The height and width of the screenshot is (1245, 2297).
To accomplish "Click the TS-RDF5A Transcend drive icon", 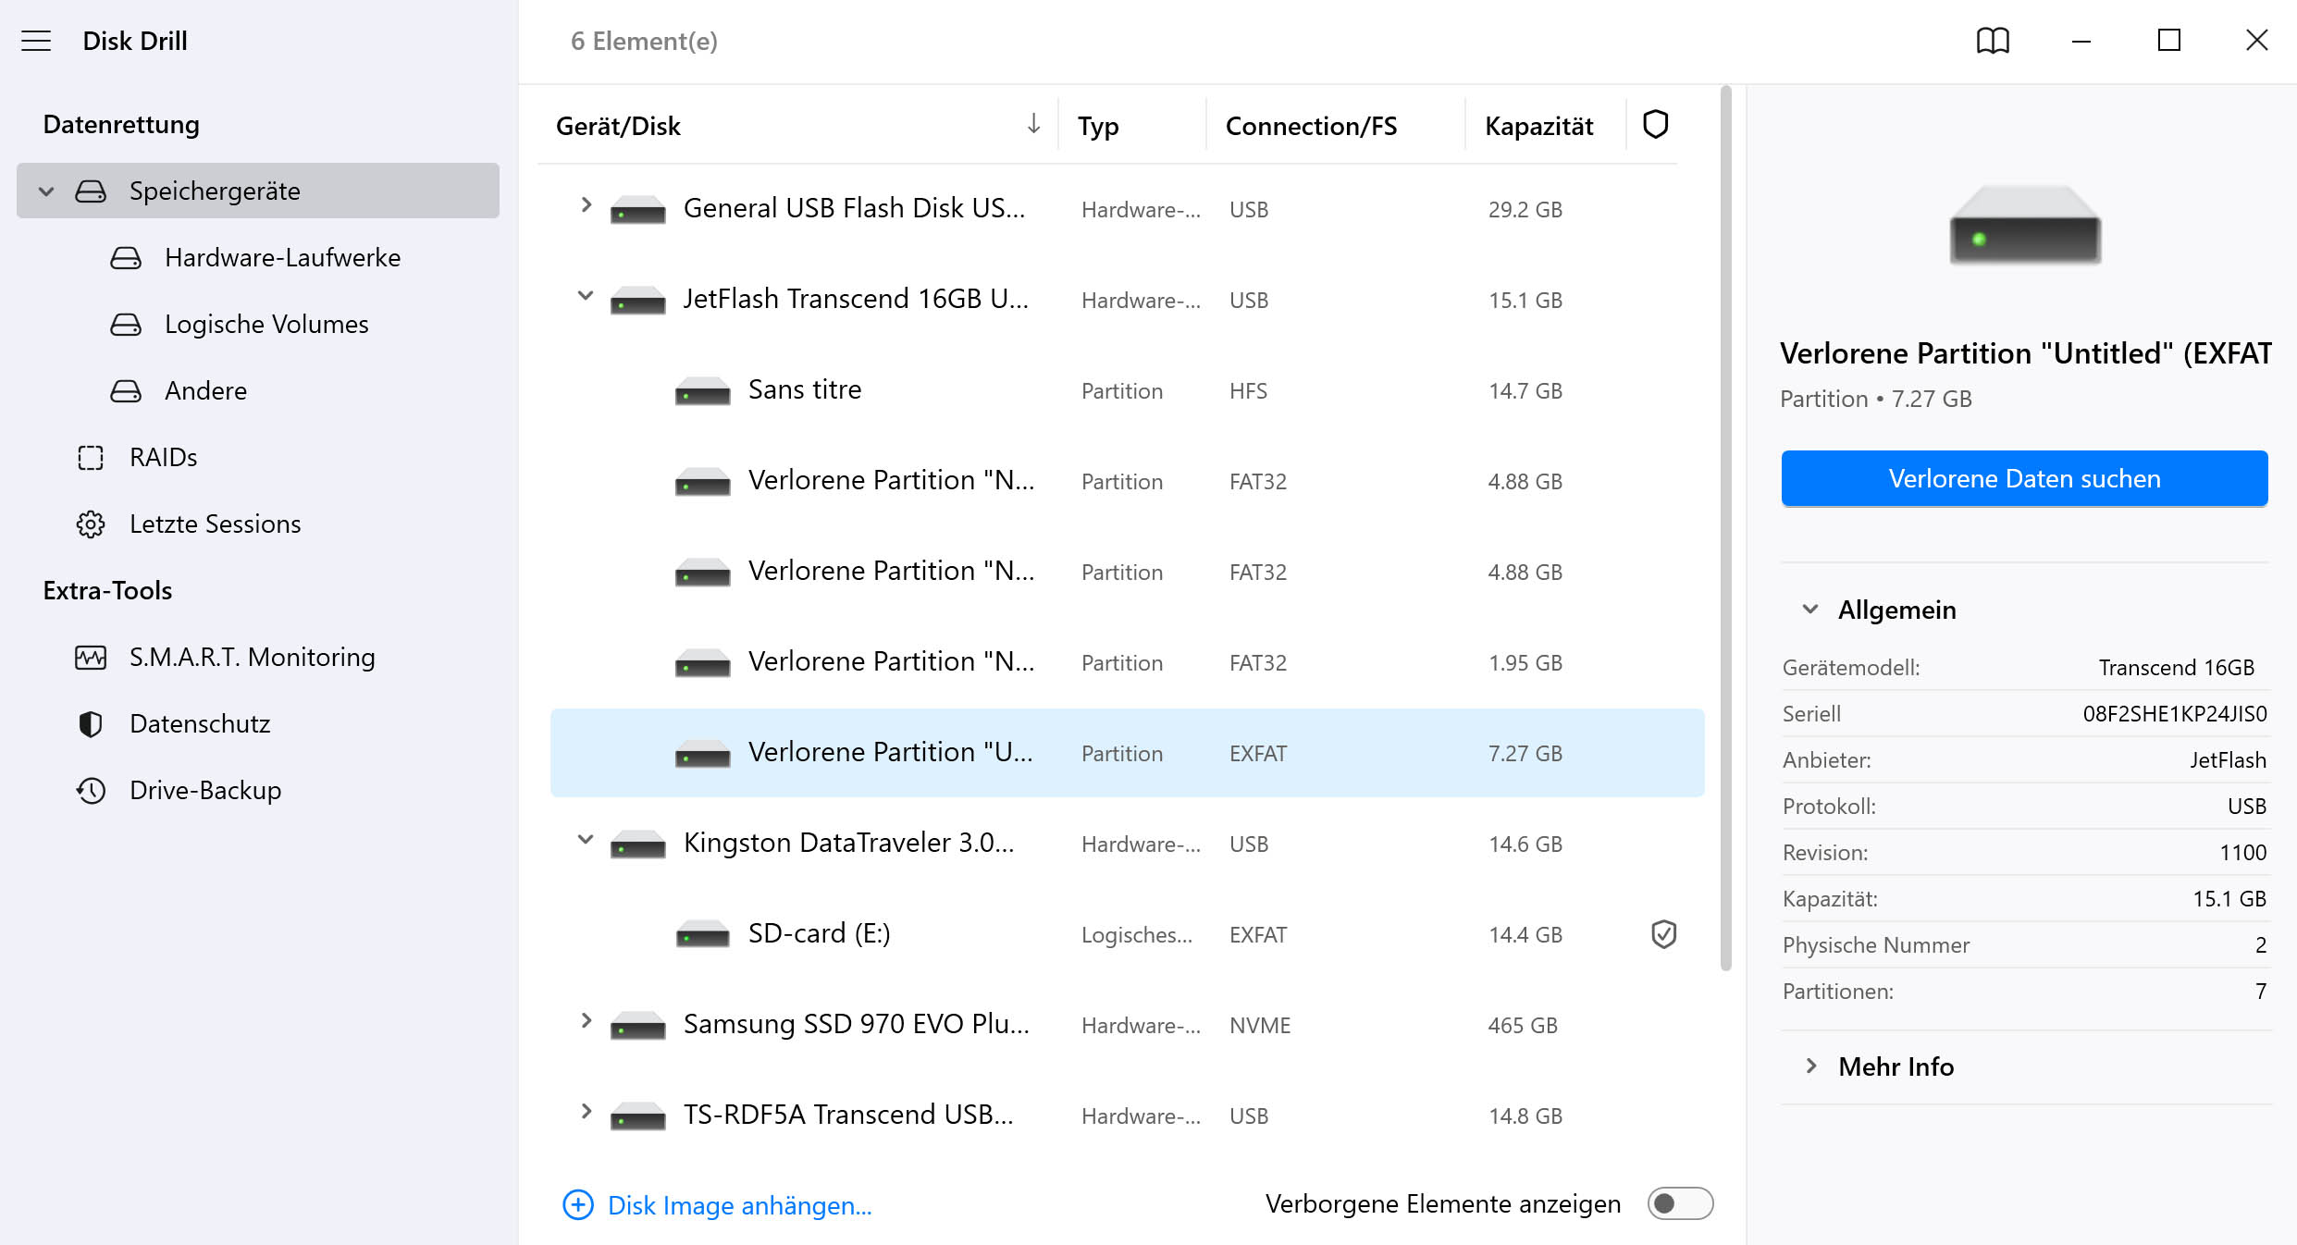I will [x=637, y=1116].
